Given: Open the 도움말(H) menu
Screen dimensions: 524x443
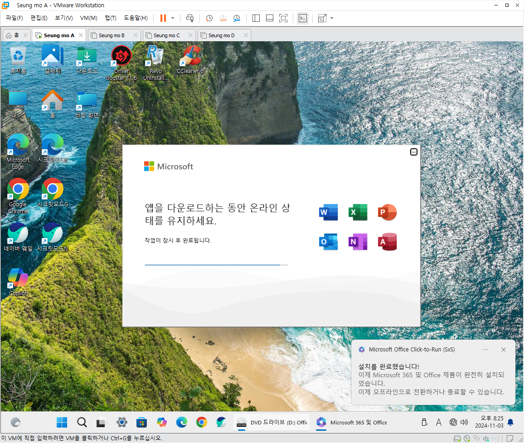Looking at the screenshot, I should coord(136,18).
